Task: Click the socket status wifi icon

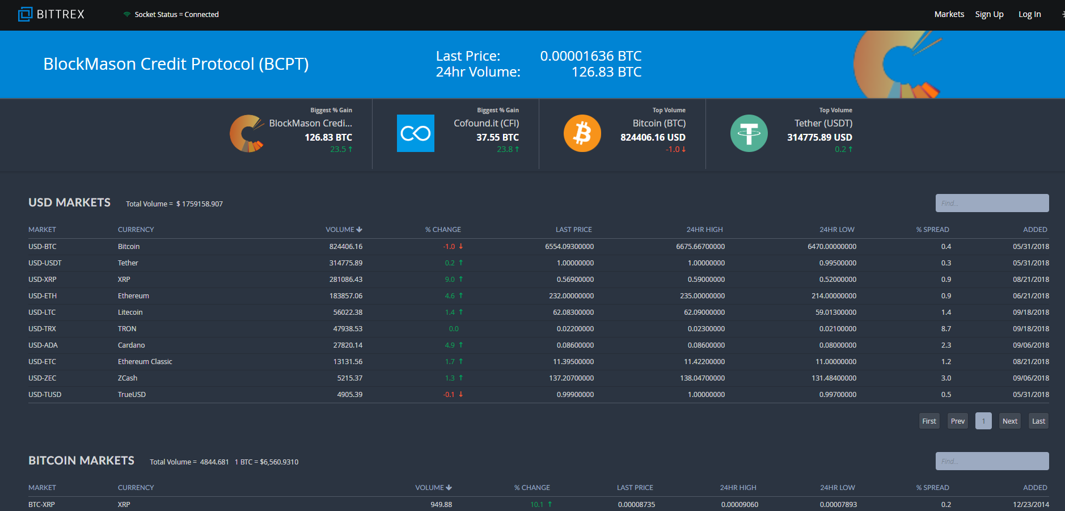Action: point(127,15)
